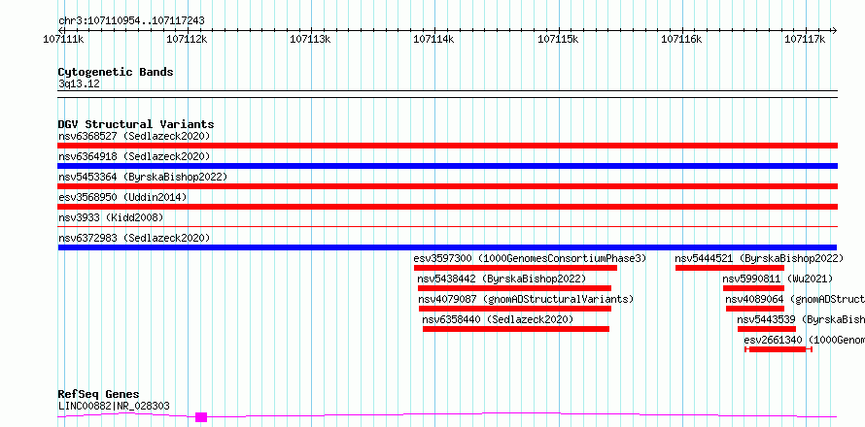Image resolution: width=865 pixels, height=427 pixels.
Task: Select the red bar under nsv5990811
Action: (x=753, y=288)
